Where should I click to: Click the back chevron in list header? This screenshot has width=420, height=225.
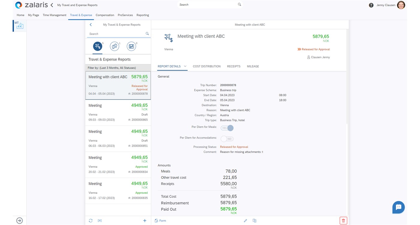tap(91, 25)
